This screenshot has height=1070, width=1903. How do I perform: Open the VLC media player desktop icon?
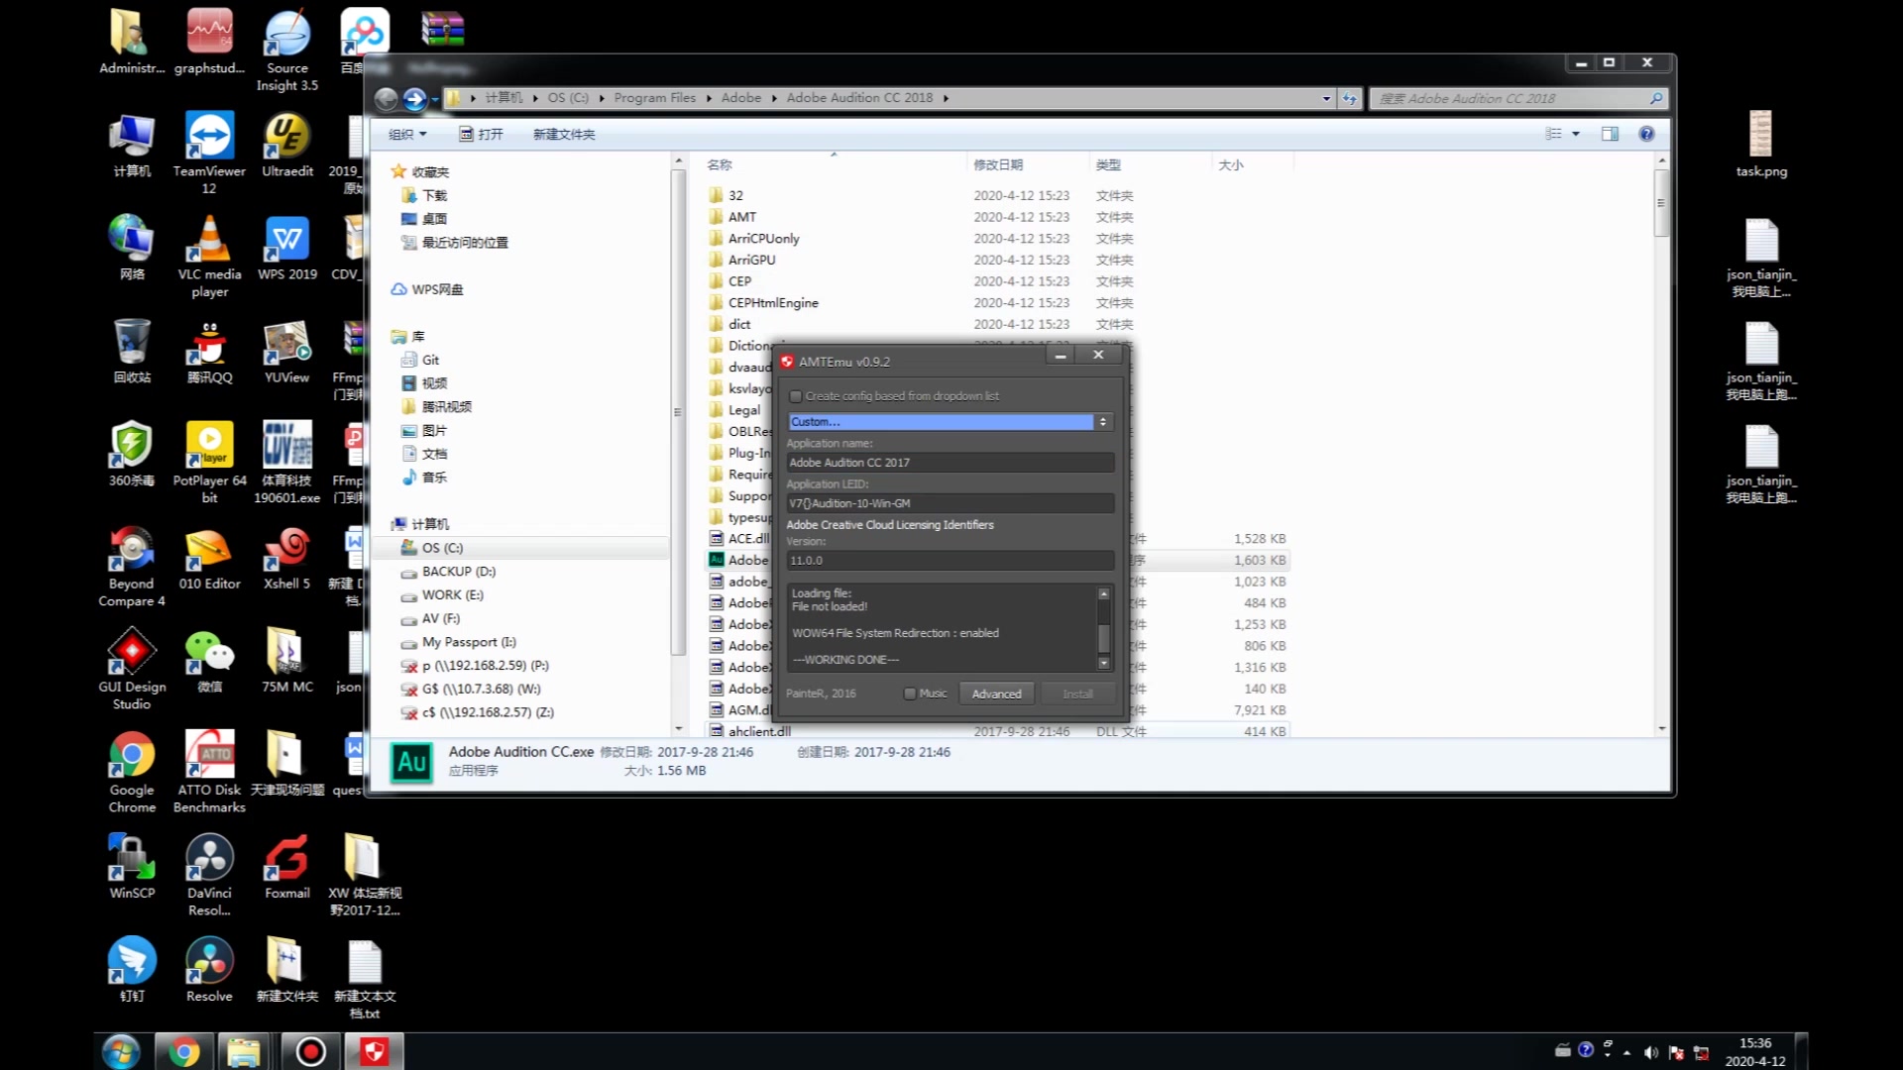(x=209, y=256)
